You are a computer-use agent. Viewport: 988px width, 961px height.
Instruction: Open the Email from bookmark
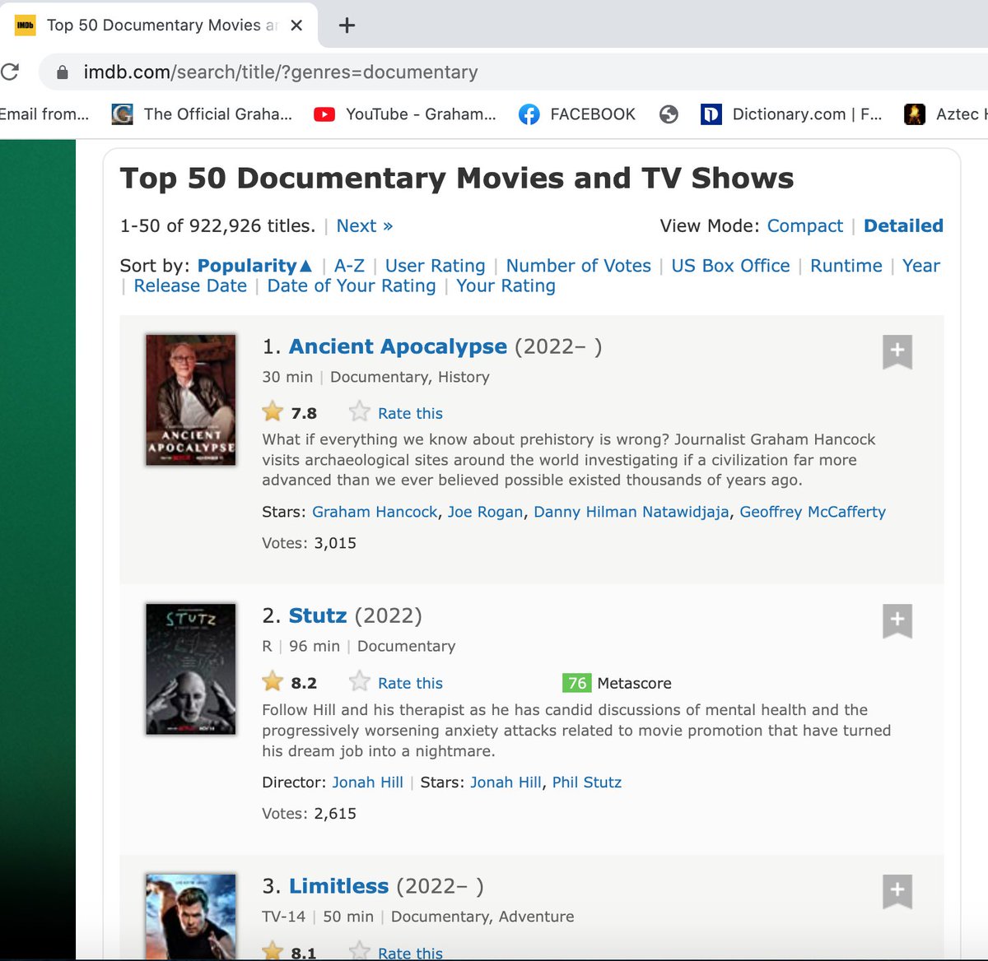[x=44, y=114]
